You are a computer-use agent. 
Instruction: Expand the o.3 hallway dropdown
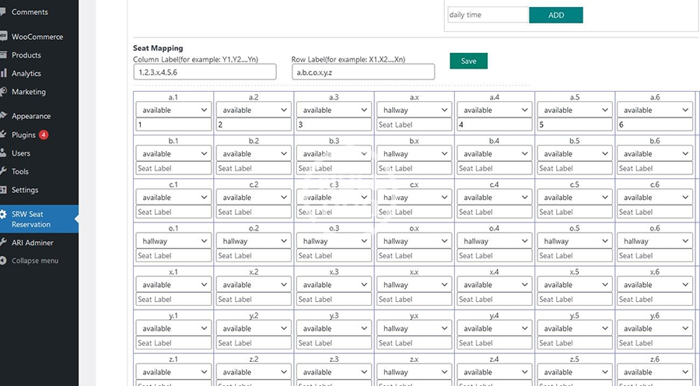(x=334, y=241)
